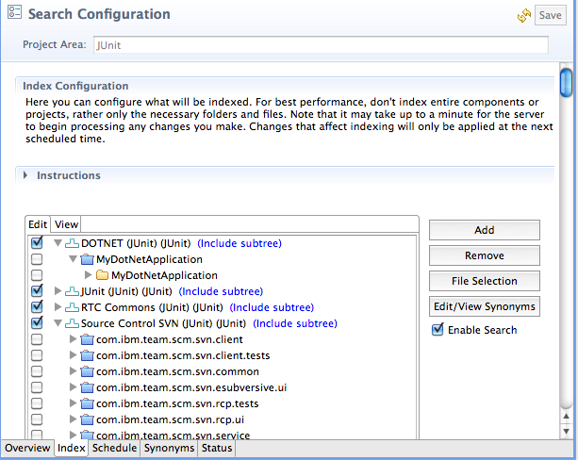Open File Selection

click(x=485, y=281)
